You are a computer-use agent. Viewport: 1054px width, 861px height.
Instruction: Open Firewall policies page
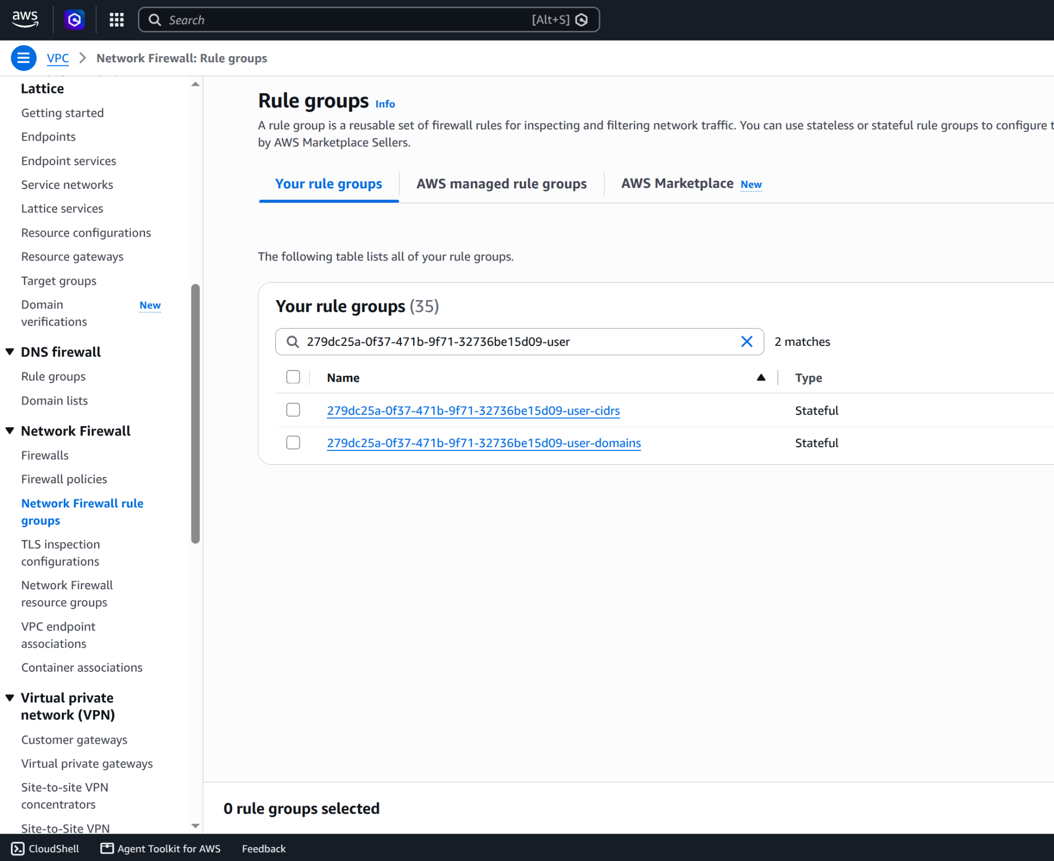[x=64, y=479]
